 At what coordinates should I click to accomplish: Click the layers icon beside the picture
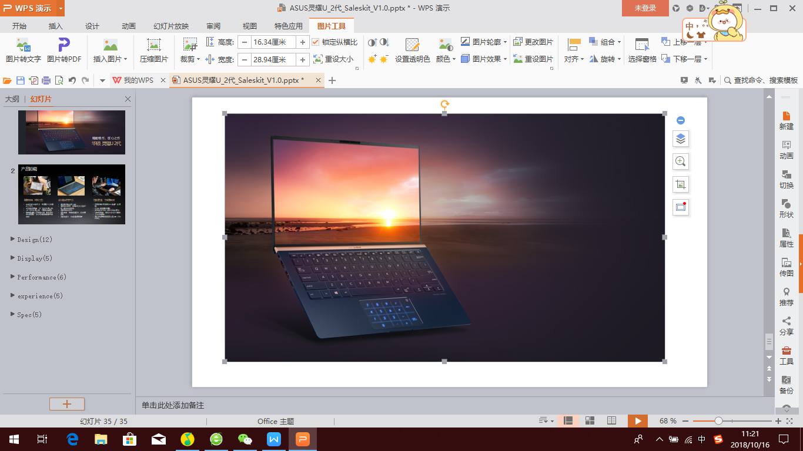681,139
